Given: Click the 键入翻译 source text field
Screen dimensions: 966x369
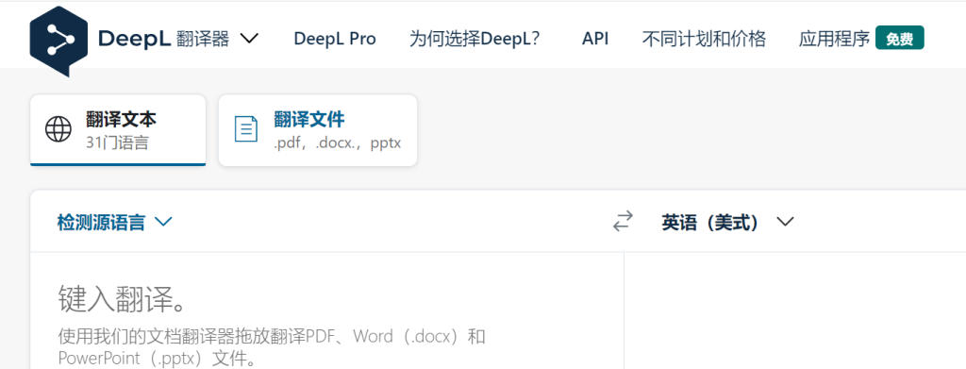Looking at the screenshot, I should [x=327, y=310].
